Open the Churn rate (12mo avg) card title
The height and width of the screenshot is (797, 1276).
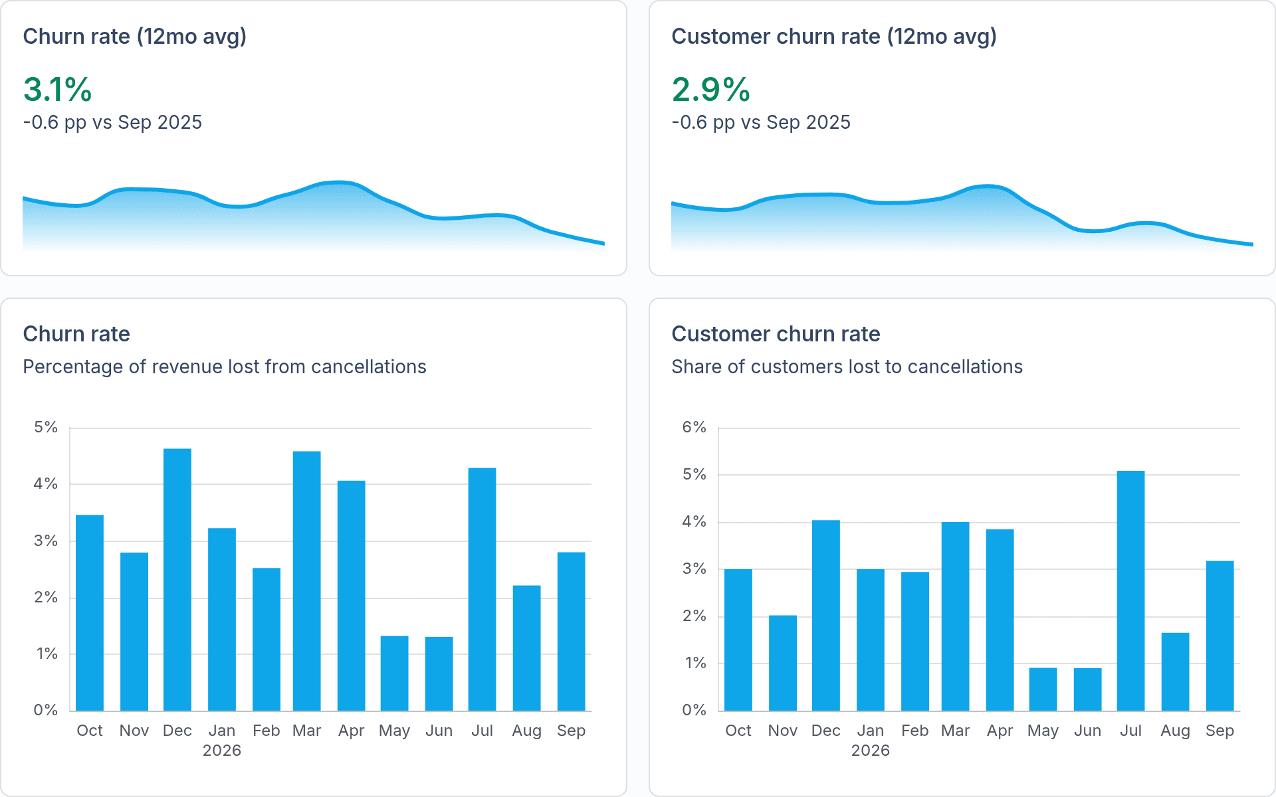click(x=135, y=37)
